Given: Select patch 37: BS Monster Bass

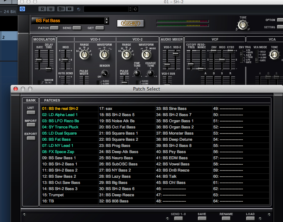Looking at the screenshot, I should click(184, 133).
